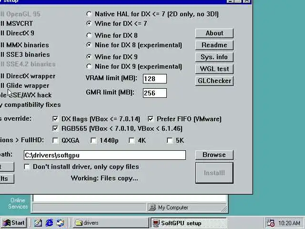Enable 1440p resolution checkbox

point(93,140)
